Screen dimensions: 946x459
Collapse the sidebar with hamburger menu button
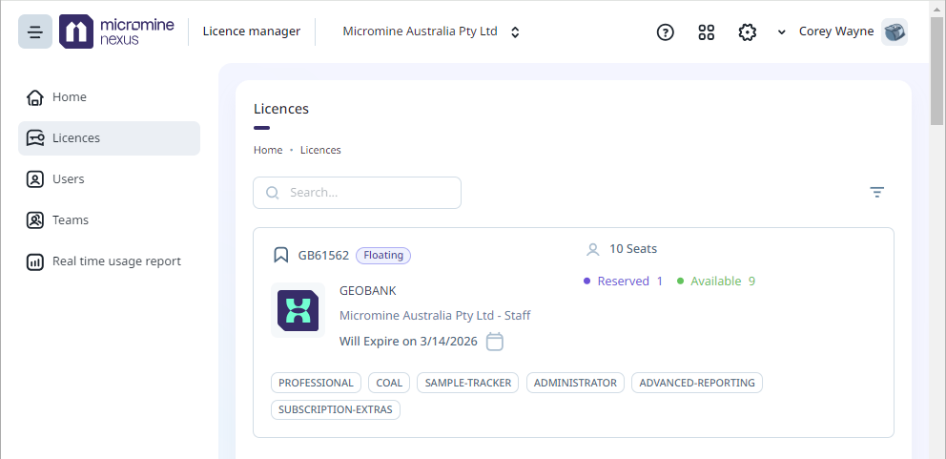pyautogui.click(x=35, y=31)
